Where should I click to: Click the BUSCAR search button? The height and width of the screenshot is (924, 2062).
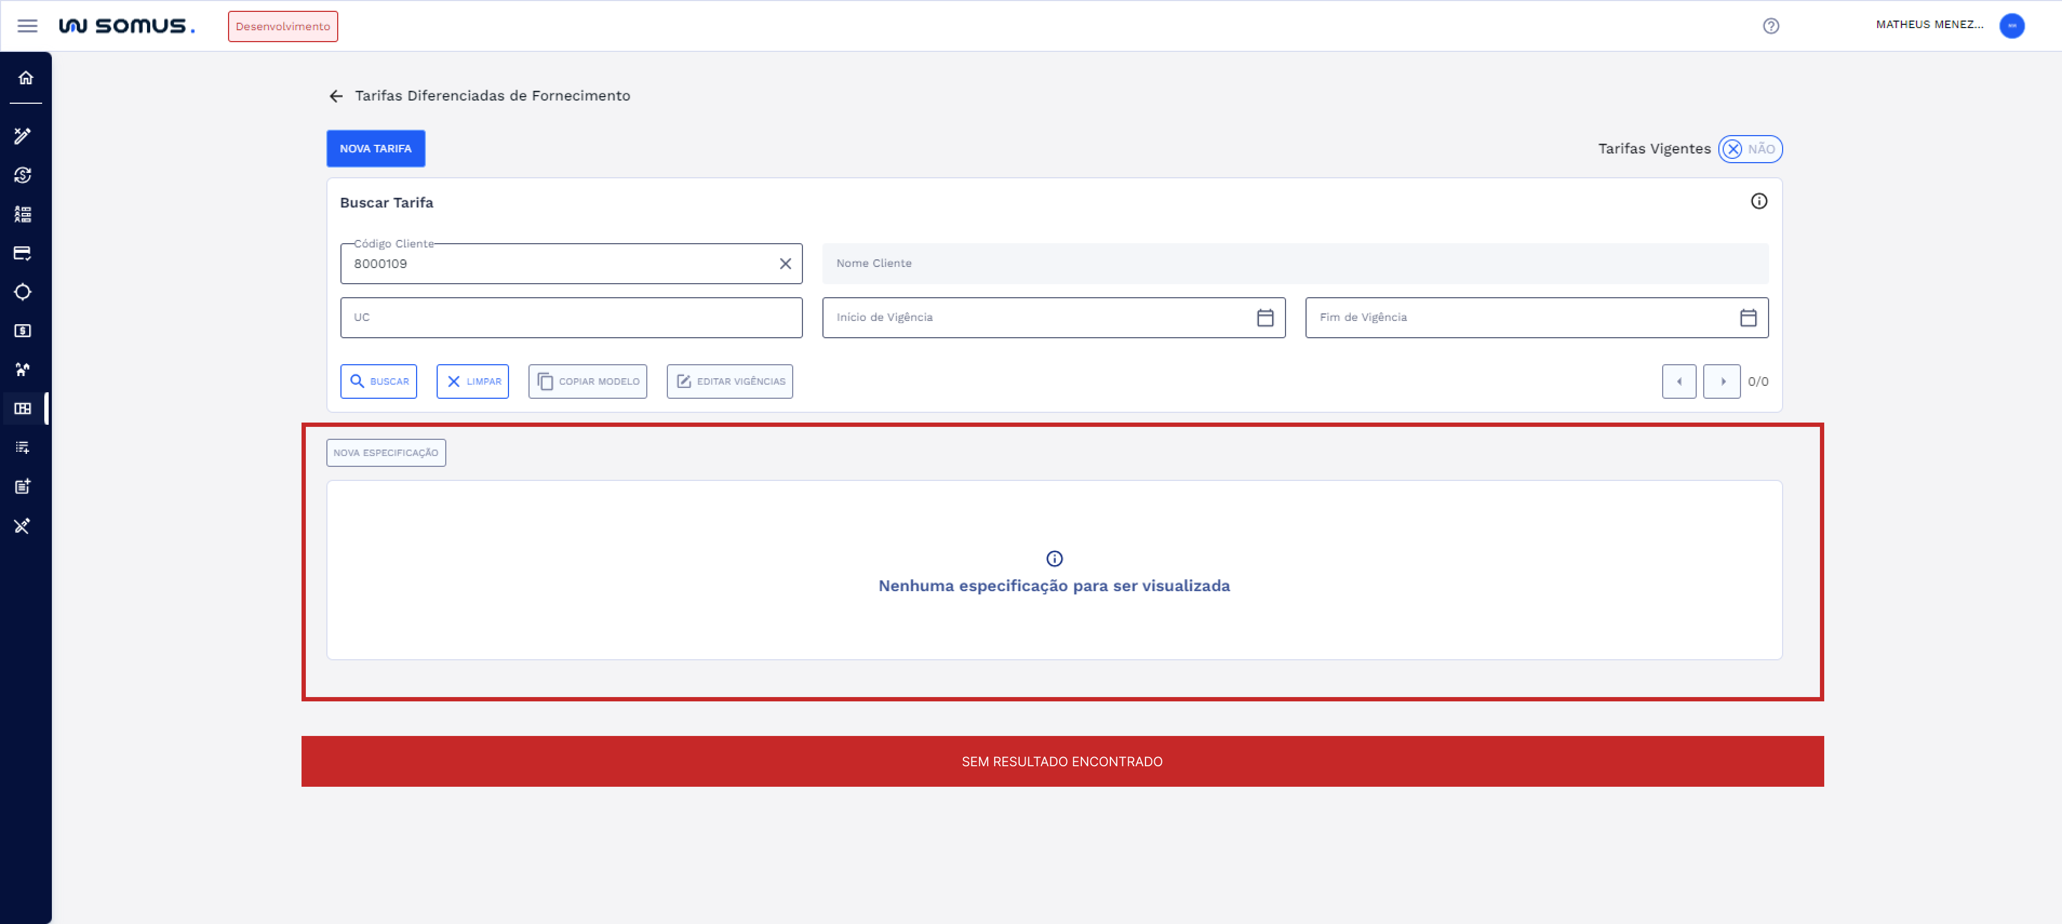pos(379,381)
